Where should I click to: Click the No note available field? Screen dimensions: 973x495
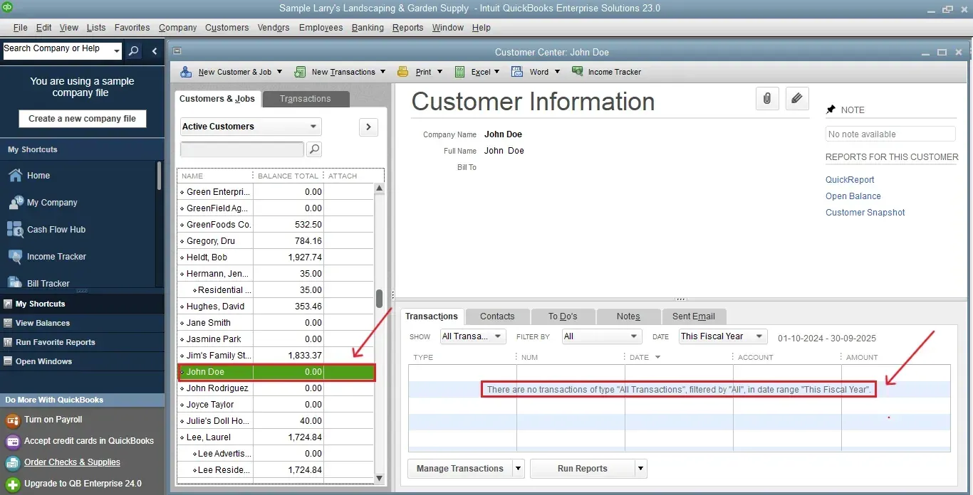[x=890, y=134]
